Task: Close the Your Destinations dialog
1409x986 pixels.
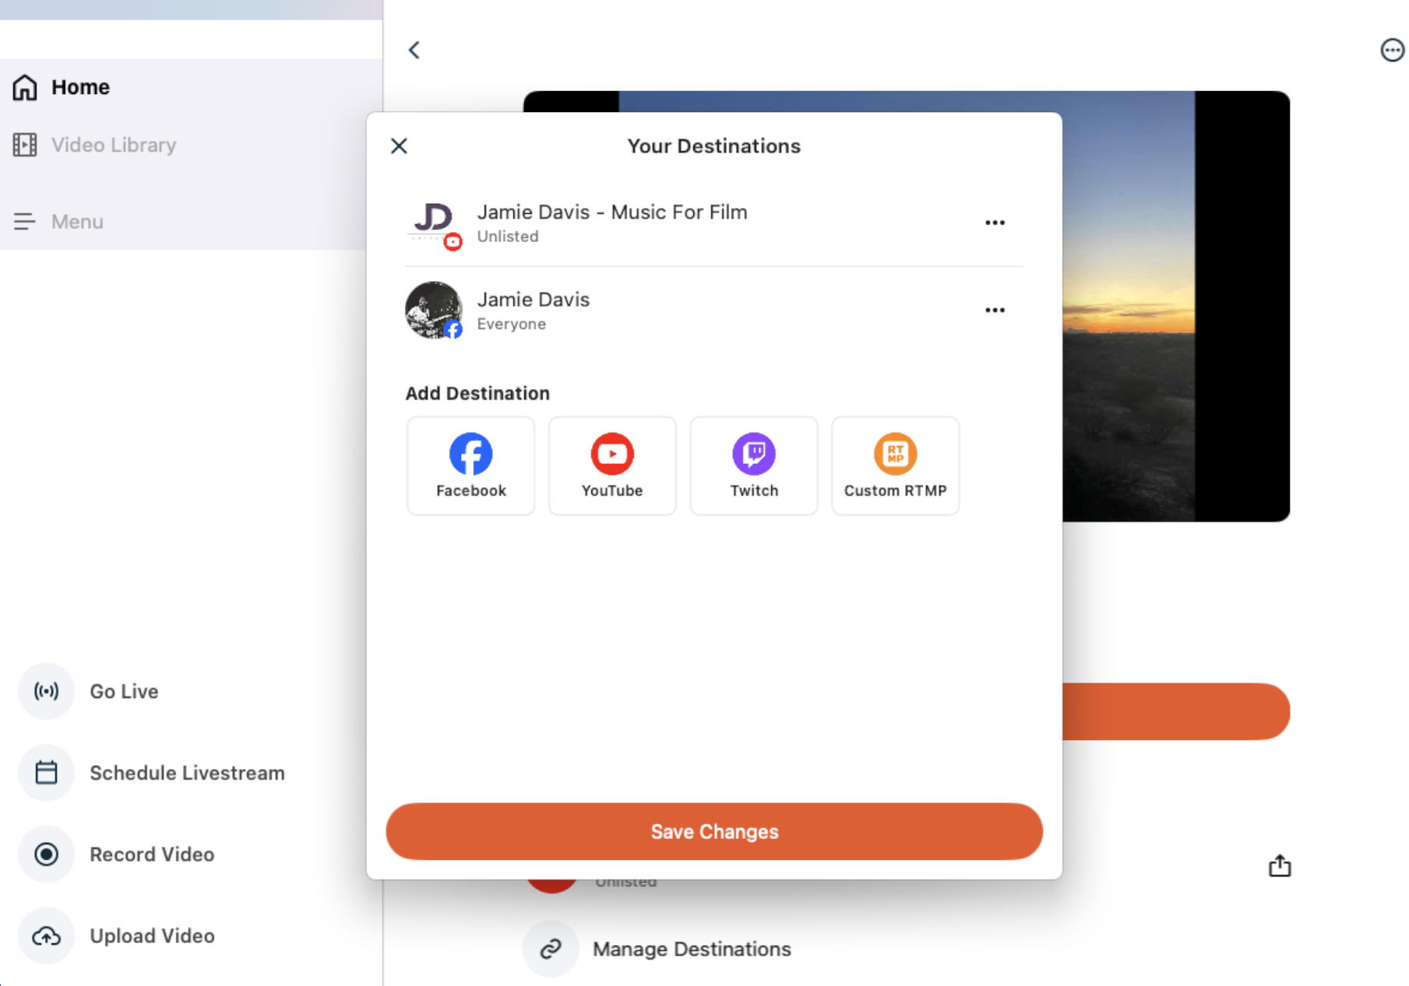Action: click(x=399, y=146)
